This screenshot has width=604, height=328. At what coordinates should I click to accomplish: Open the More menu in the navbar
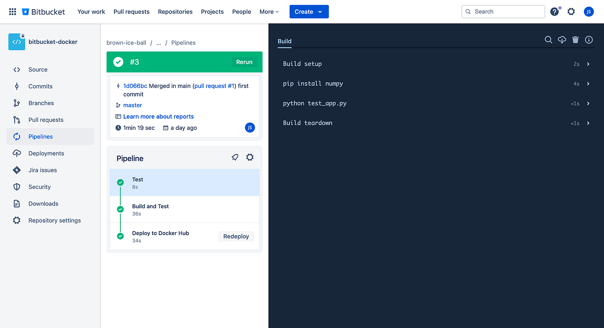point(269,12)
